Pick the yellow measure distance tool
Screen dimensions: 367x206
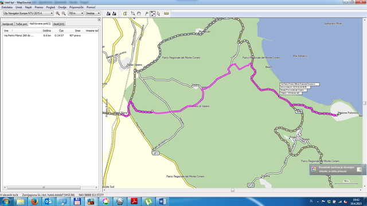click(x=166, y=14)
